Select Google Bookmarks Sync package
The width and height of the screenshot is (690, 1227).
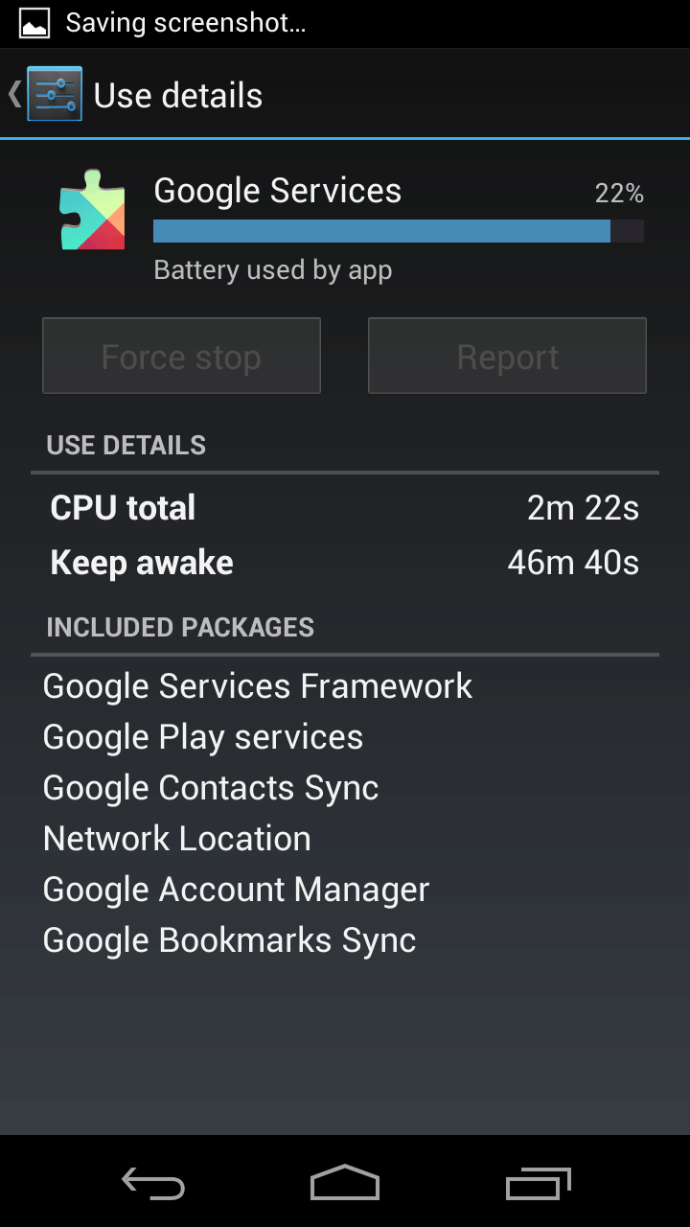[230, 940]
